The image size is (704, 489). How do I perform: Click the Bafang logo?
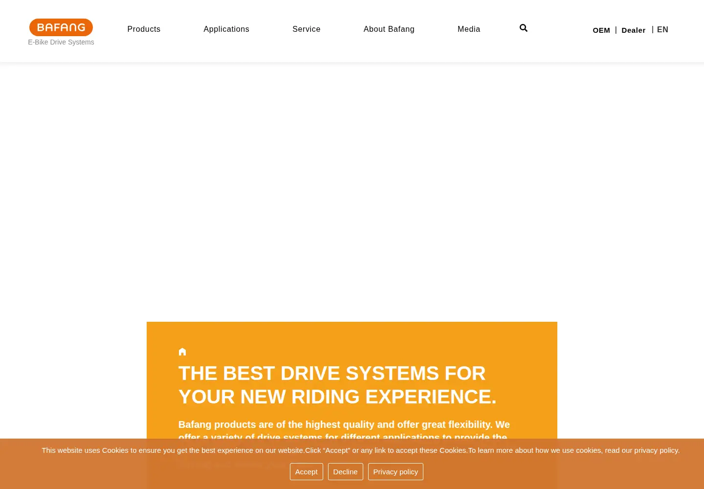(61, 27)
